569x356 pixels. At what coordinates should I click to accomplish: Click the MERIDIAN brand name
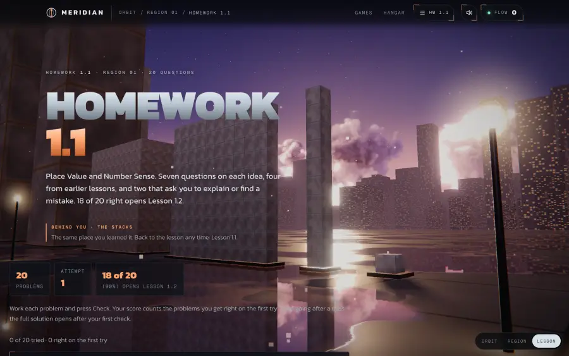(x=83, y=13)
